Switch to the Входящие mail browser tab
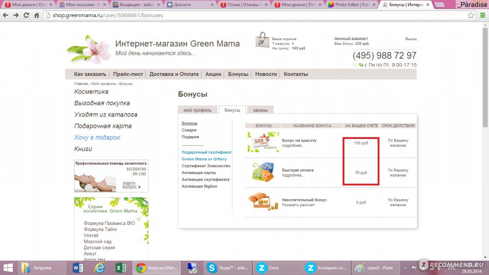Image resolution: width=489 pixels, height=275 pixels. click(x=136, y=5)
